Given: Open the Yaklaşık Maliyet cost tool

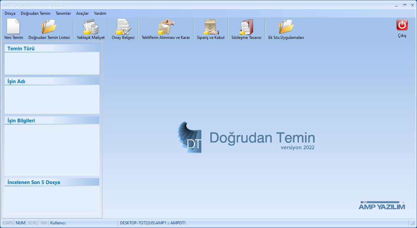Looking at the screenshot, I should (91, 30).
